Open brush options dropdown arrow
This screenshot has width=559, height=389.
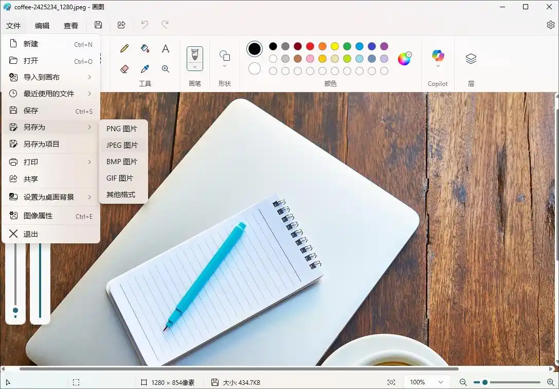point(195,67)
